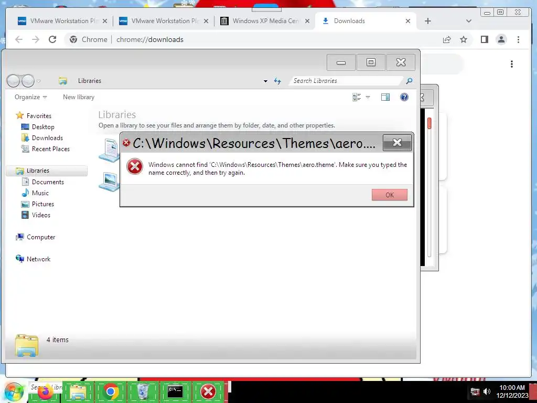Close the aero.theme error dialog
This screenshot has height=403, width=537.
click(x=397, y=143)
